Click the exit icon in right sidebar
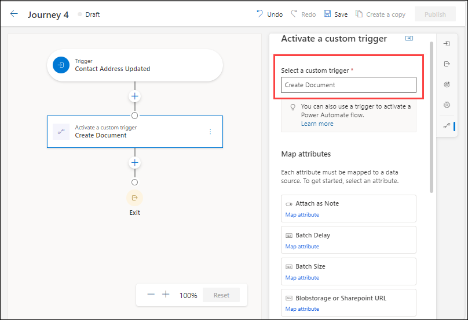The height and width of the screenshot is (320, 468). point(447,64)
